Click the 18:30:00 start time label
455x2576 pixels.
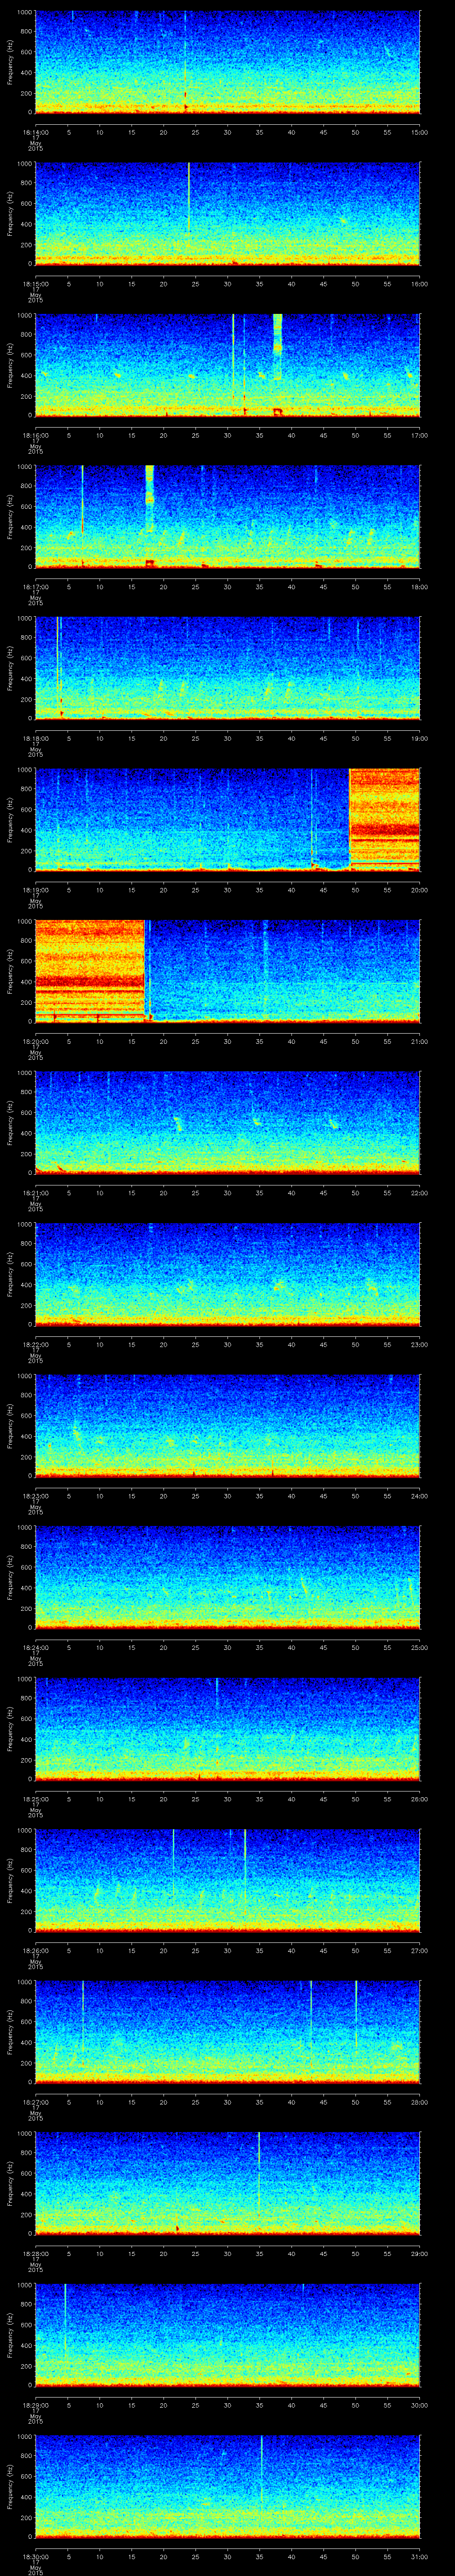pyautogui.click(x=35, y=2556)
